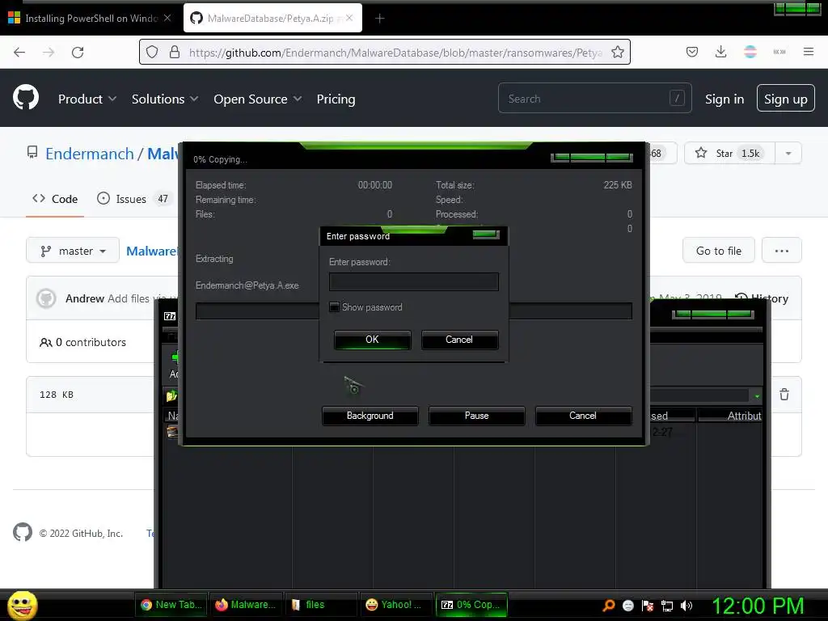Expand the Open Source menu
Screen dimensions: 828x621
pos(258,99)
